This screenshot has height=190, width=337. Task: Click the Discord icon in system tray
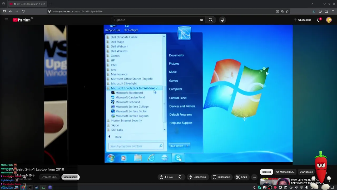265,187
